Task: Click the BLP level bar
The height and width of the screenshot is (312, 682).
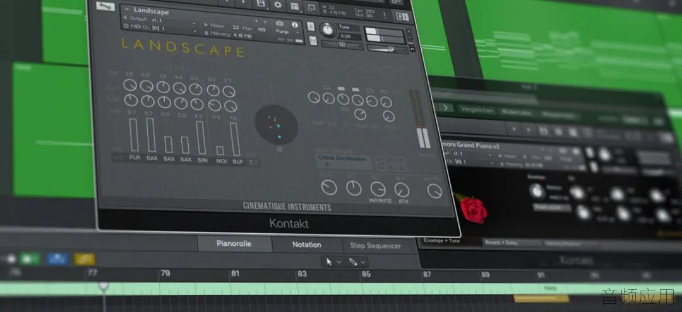Action: 236,139
